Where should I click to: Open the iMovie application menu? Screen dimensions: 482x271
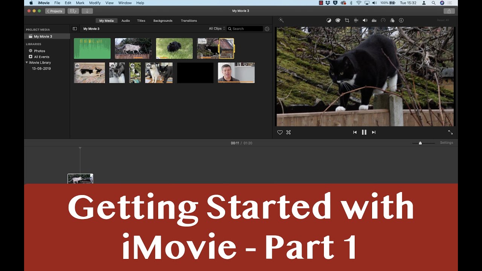pos(44,3)
